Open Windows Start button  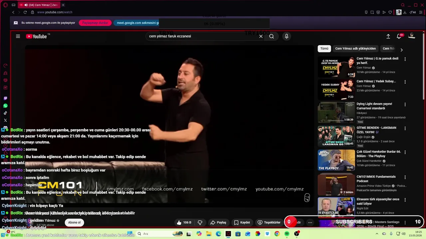[130, 234]
